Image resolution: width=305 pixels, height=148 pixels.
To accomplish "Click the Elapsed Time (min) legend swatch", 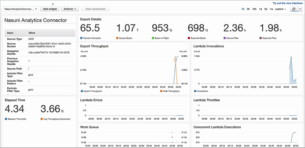I will [x=6, y=119].
